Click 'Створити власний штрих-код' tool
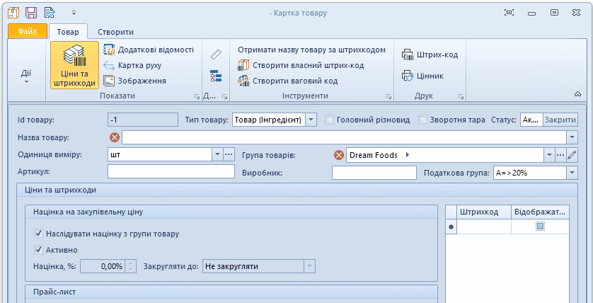The width and height of the screenshot is (593, 303). [301, 65]
